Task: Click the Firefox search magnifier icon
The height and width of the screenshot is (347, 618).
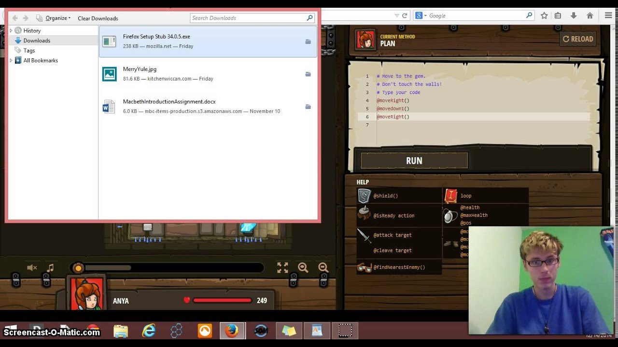Action: point(529,15)
